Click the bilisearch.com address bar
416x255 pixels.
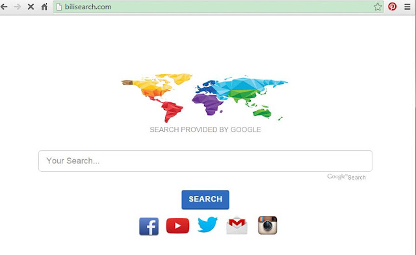coord(218,7)
